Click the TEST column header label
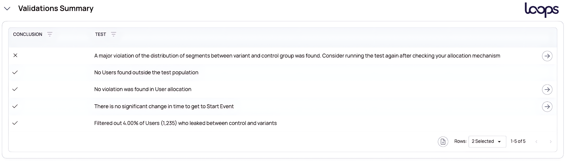This screenshot has height=161, width=566. coord(100,34)
